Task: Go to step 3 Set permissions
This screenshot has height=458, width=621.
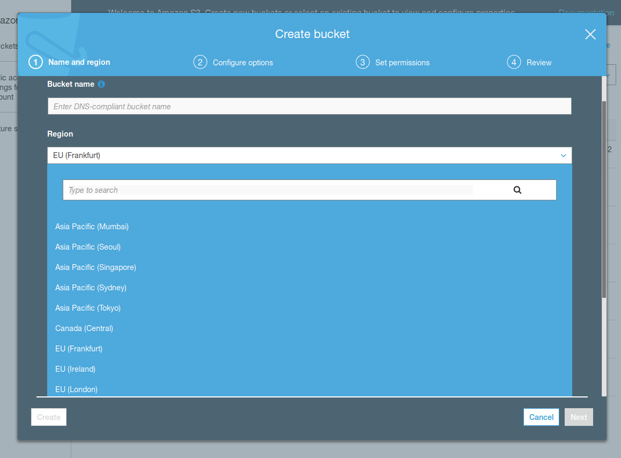Action: [393, 63]
